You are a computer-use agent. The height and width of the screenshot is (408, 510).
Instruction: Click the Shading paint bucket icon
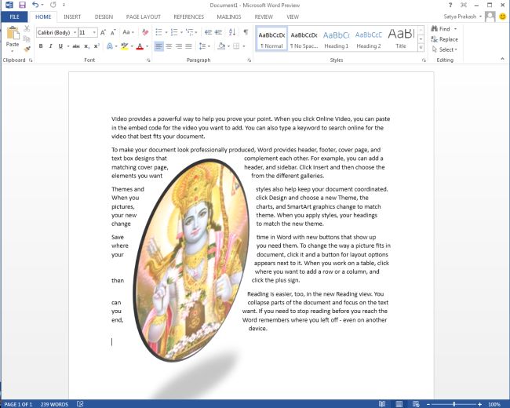pos(221,46)
